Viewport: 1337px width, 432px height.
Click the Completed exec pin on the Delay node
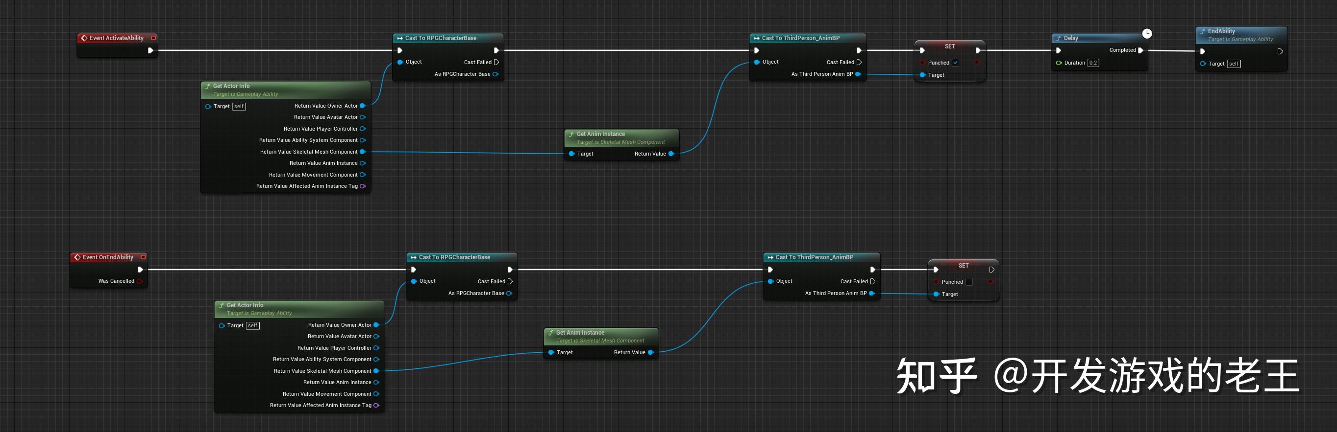(1140, 50)
